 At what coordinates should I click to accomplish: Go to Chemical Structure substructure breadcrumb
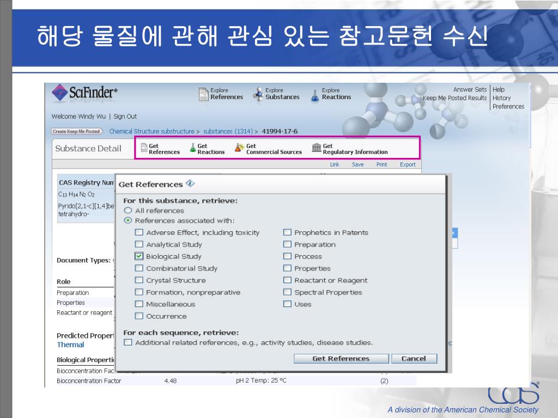151,132
